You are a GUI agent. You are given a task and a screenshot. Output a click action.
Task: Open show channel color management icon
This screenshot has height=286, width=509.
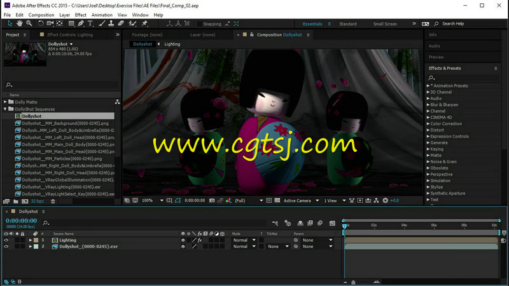point(228,201)
